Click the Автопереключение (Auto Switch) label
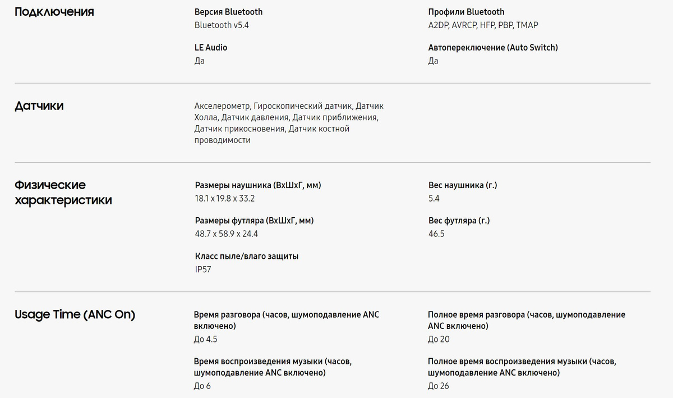This screenshot has height=398, width=673. pos(493,48)
